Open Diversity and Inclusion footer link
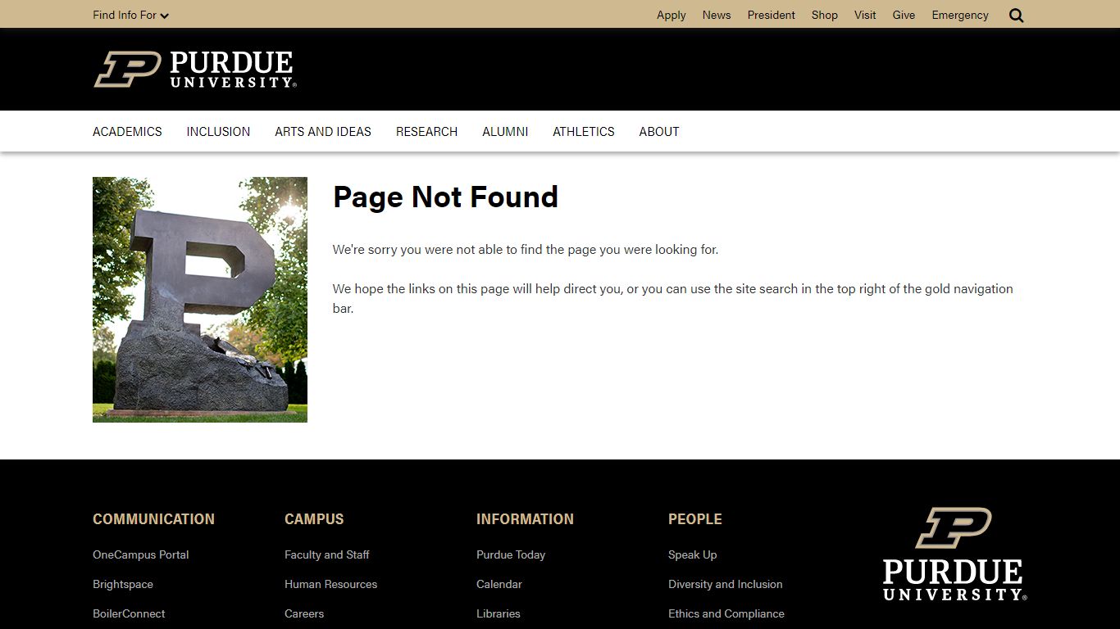This screenshot has width=1120, height=629. click(x=726, y=584)
